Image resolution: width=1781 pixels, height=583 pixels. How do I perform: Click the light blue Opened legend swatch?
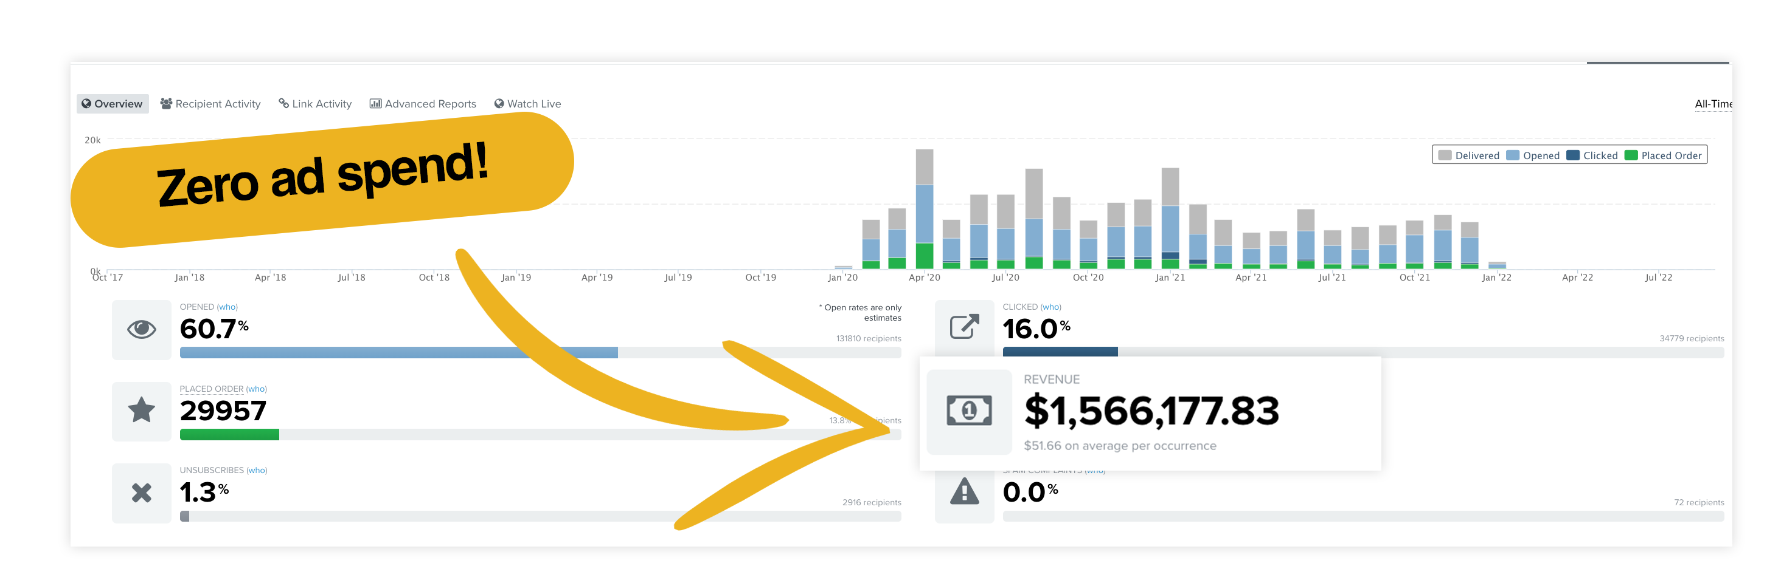[1513, 155]
